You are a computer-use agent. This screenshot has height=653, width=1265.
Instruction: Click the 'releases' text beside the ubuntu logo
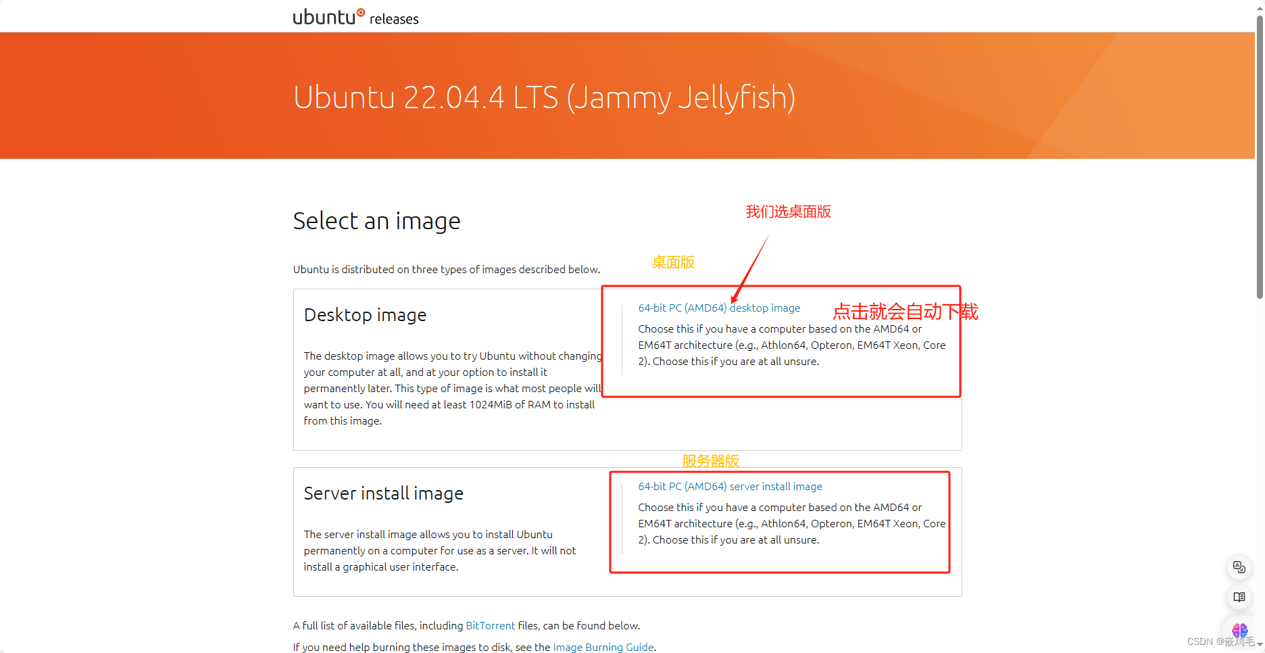pyautogui.click(x=394, y=19)
